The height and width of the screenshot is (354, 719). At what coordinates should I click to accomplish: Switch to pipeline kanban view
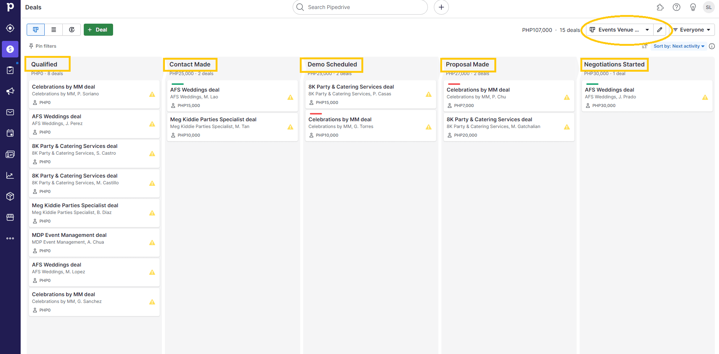[36, 30]
